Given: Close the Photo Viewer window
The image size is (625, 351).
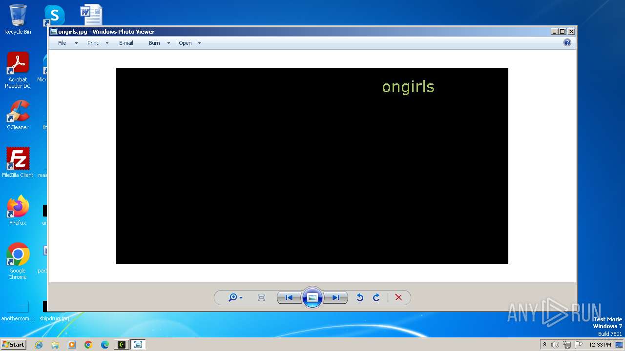Looking at the screenshot, I should pyautogui.click(x=571, y=32).
